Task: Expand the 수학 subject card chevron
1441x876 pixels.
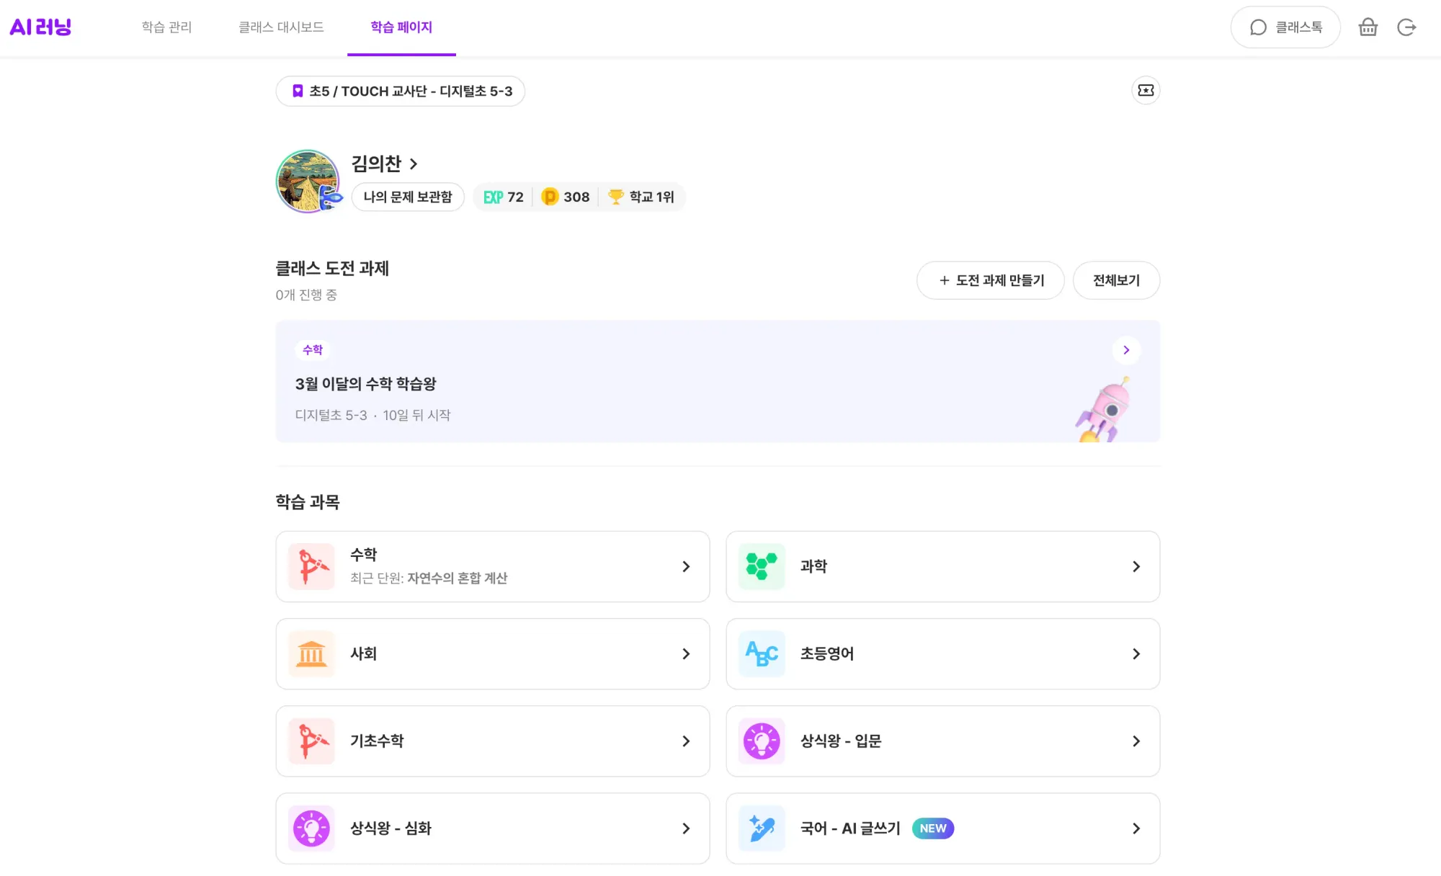Action: pyautogui.click(x=685, y=566)
